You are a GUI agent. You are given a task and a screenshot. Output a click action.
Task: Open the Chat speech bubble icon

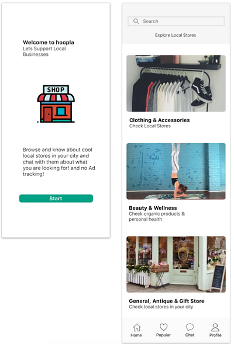point(190,327)
